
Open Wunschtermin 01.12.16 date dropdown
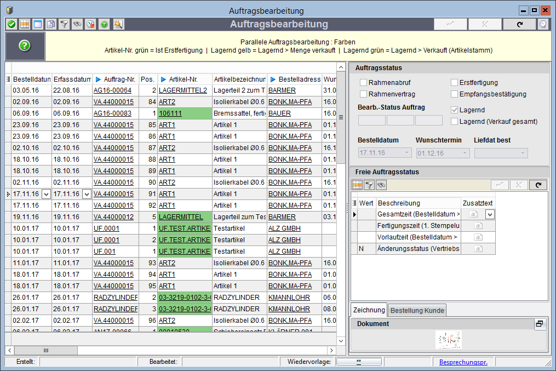click(465, 153)
